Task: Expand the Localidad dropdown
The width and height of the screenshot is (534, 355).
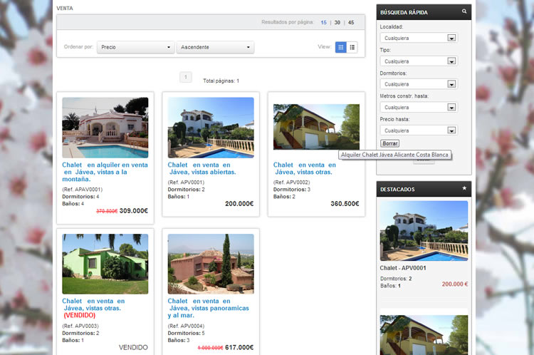Action: pos(418,38)
